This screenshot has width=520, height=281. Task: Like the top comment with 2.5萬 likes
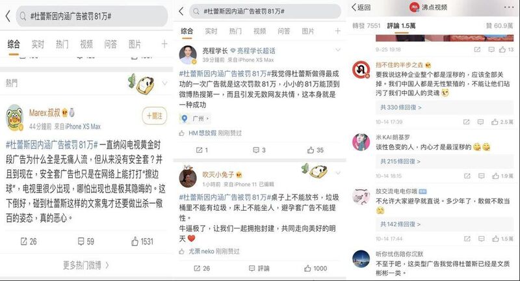coord(502,122)
